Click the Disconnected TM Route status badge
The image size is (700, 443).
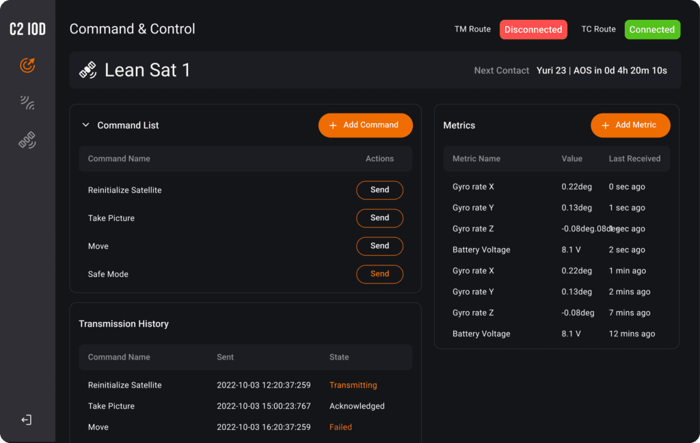tap(533, 29)
